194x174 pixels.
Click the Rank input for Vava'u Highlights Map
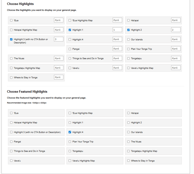[x=176, y=68]
